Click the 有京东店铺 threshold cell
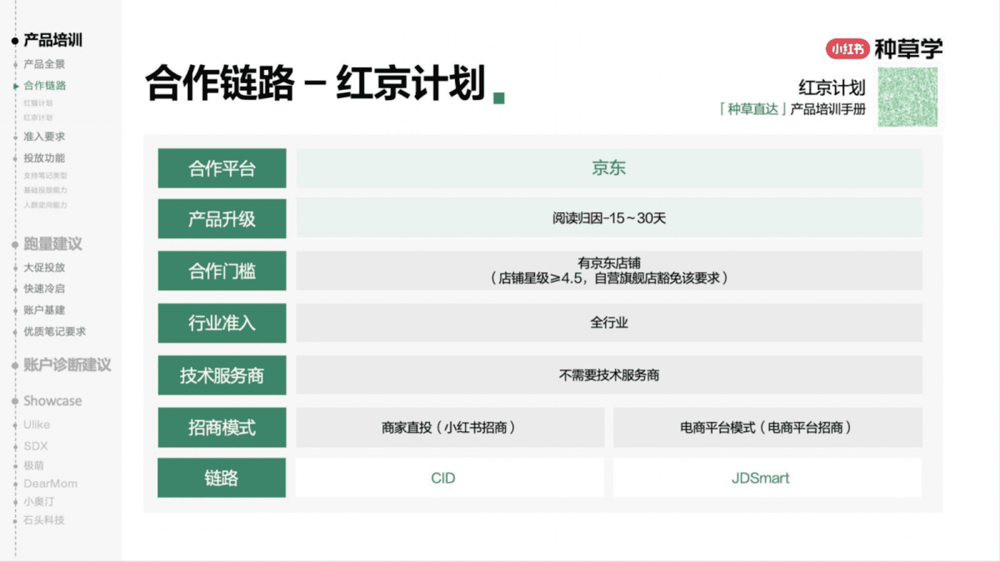Screen dimensions: 1000x562 (609, 271)
